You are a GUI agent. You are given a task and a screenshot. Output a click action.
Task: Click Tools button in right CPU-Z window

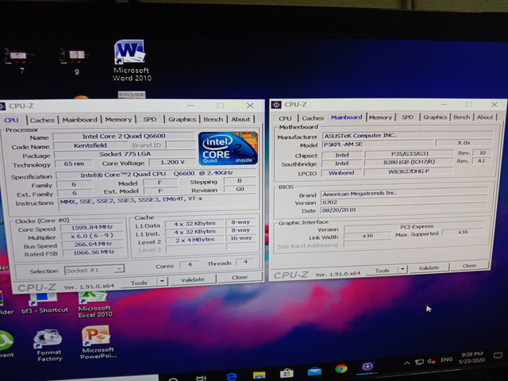click(382, 270)
